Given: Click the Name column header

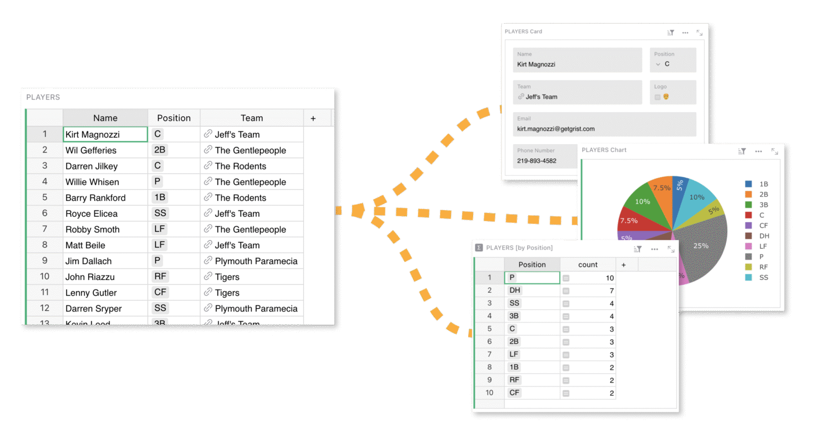Looking at the screenshot, I should pos(105,118).
